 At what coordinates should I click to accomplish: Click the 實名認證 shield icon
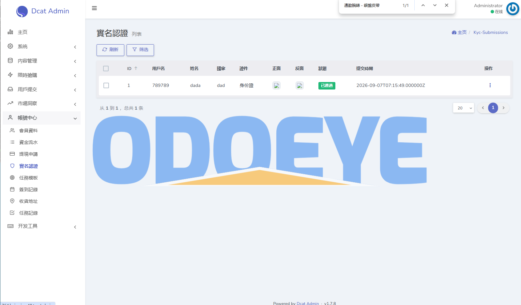click(12, 166)
